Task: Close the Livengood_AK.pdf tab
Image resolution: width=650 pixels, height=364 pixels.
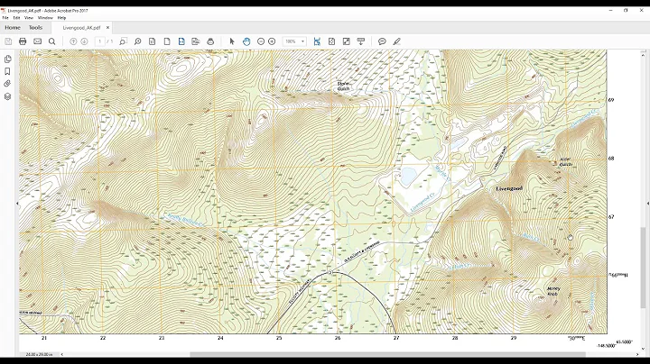Action: point(107,28)
